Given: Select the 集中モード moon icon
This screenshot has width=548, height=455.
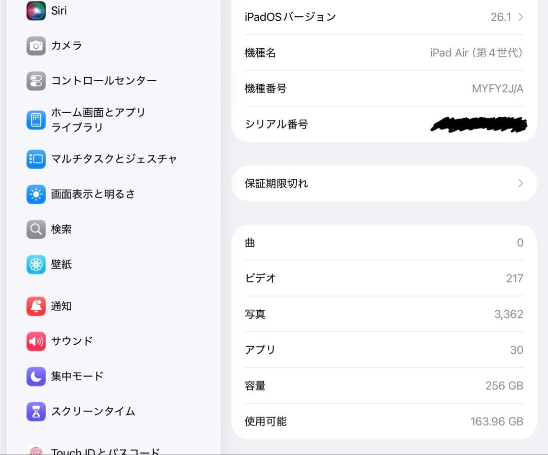Looking at the screenshot, I should (36, 376).
